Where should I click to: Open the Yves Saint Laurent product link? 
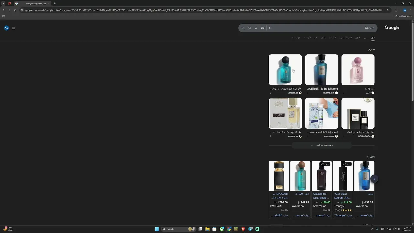tap(343, 196)
